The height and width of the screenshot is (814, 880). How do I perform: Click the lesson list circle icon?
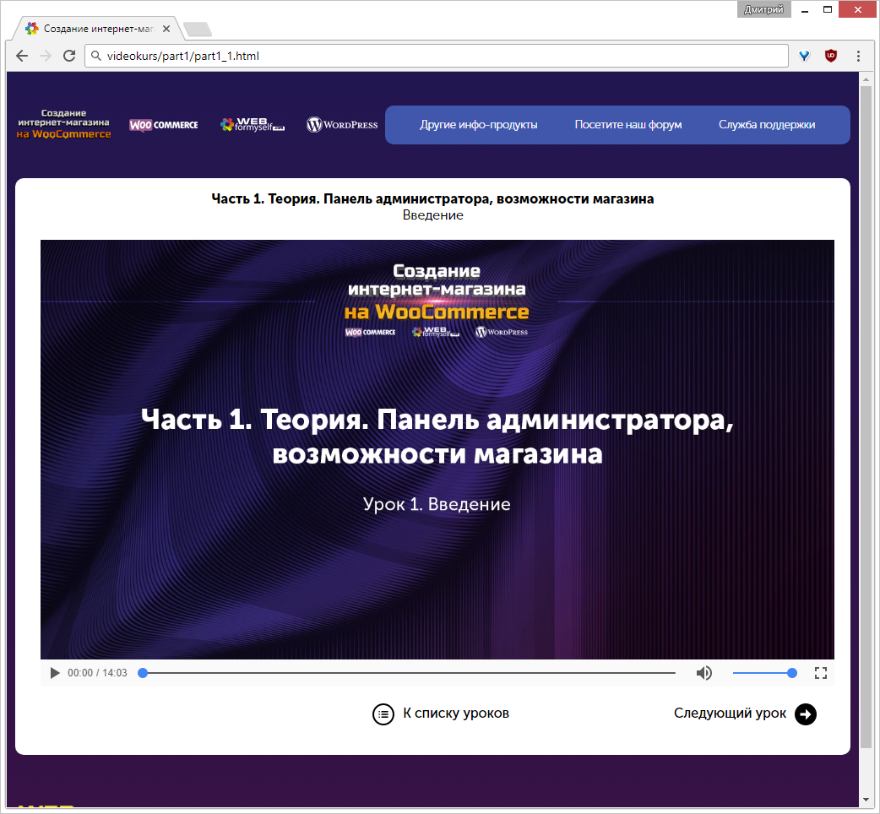click(x=383, y=714)
